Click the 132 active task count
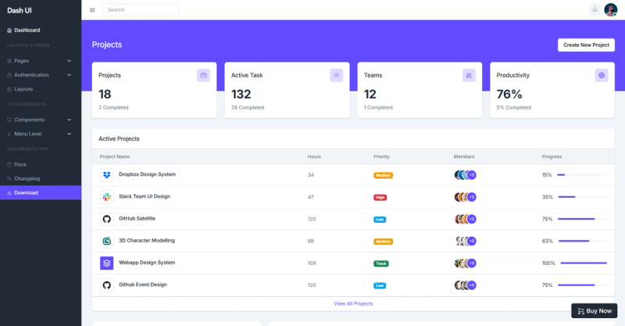 pos(241,95)
